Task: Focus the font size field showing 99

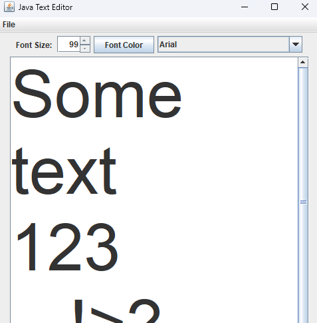Action: click(68, 45)
